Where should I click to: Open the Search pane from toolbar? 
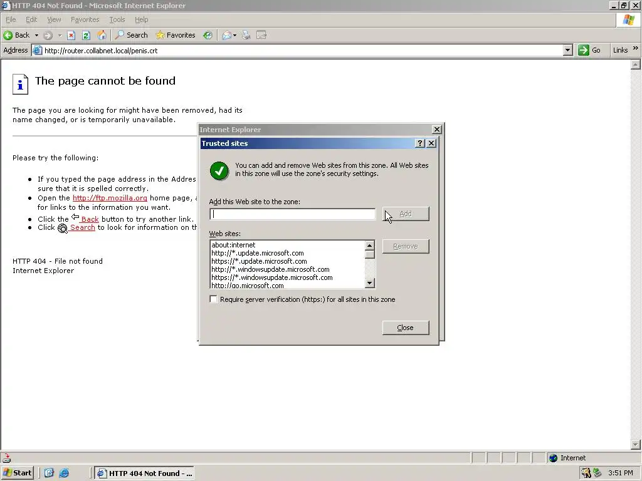[x=132, y=35]
